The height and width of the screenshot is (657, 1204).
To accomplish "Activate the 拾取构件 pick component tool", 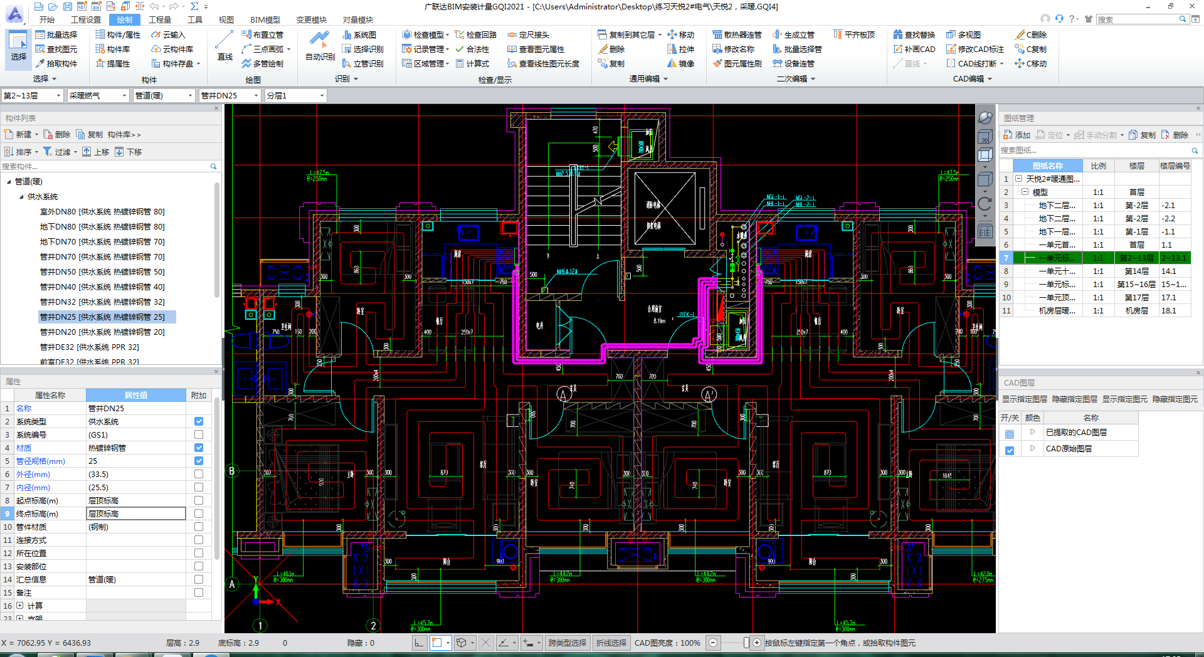I will 56,64.
